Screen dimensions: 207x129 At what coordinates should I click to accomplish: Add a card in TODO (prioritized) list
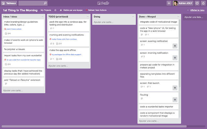pyautogui.click(x=58, y=66)
